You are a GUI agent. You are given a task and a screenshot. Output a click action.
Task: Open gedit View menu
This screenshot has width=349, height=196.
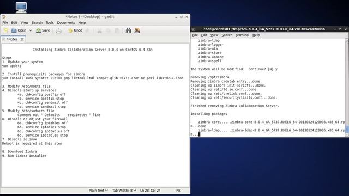point(25,23)
